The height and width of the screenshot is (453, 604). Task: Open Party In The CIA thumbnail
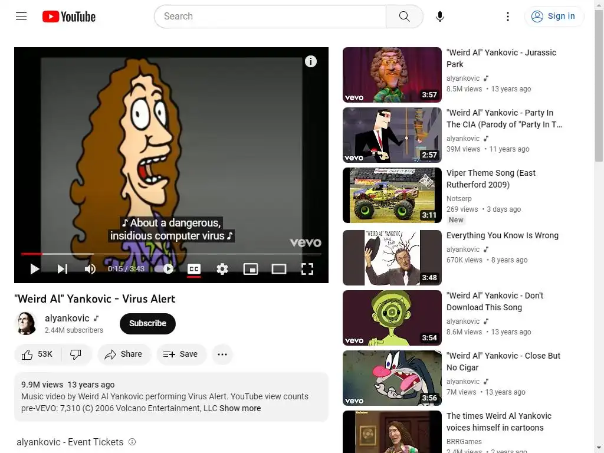(x=392, y=135)
